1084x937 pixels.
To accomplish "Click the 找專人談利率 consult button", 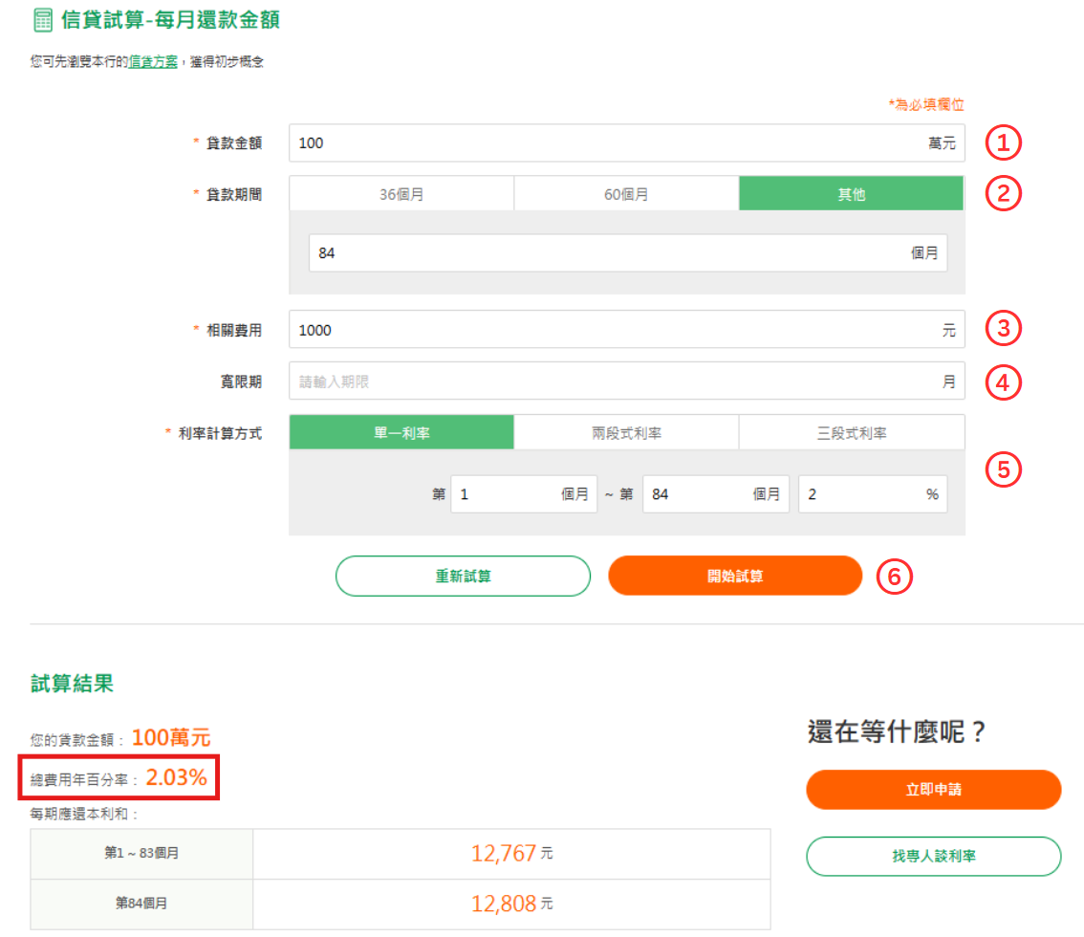I will (933, 857).
